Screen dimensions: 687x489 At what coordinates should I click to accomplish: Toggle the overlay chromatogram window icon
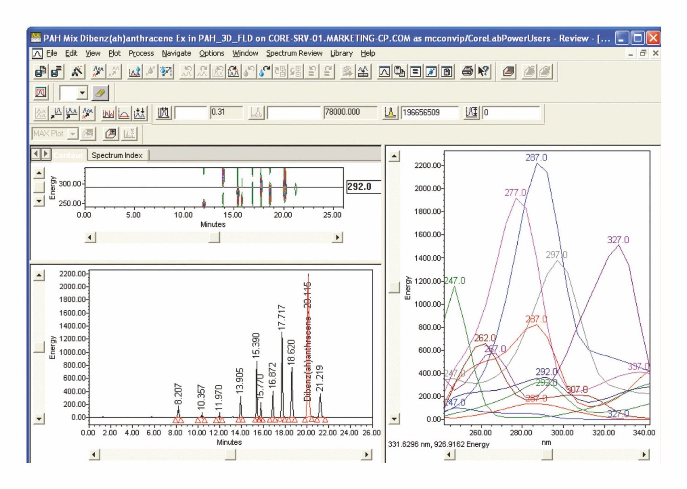[x=41, y=93]
